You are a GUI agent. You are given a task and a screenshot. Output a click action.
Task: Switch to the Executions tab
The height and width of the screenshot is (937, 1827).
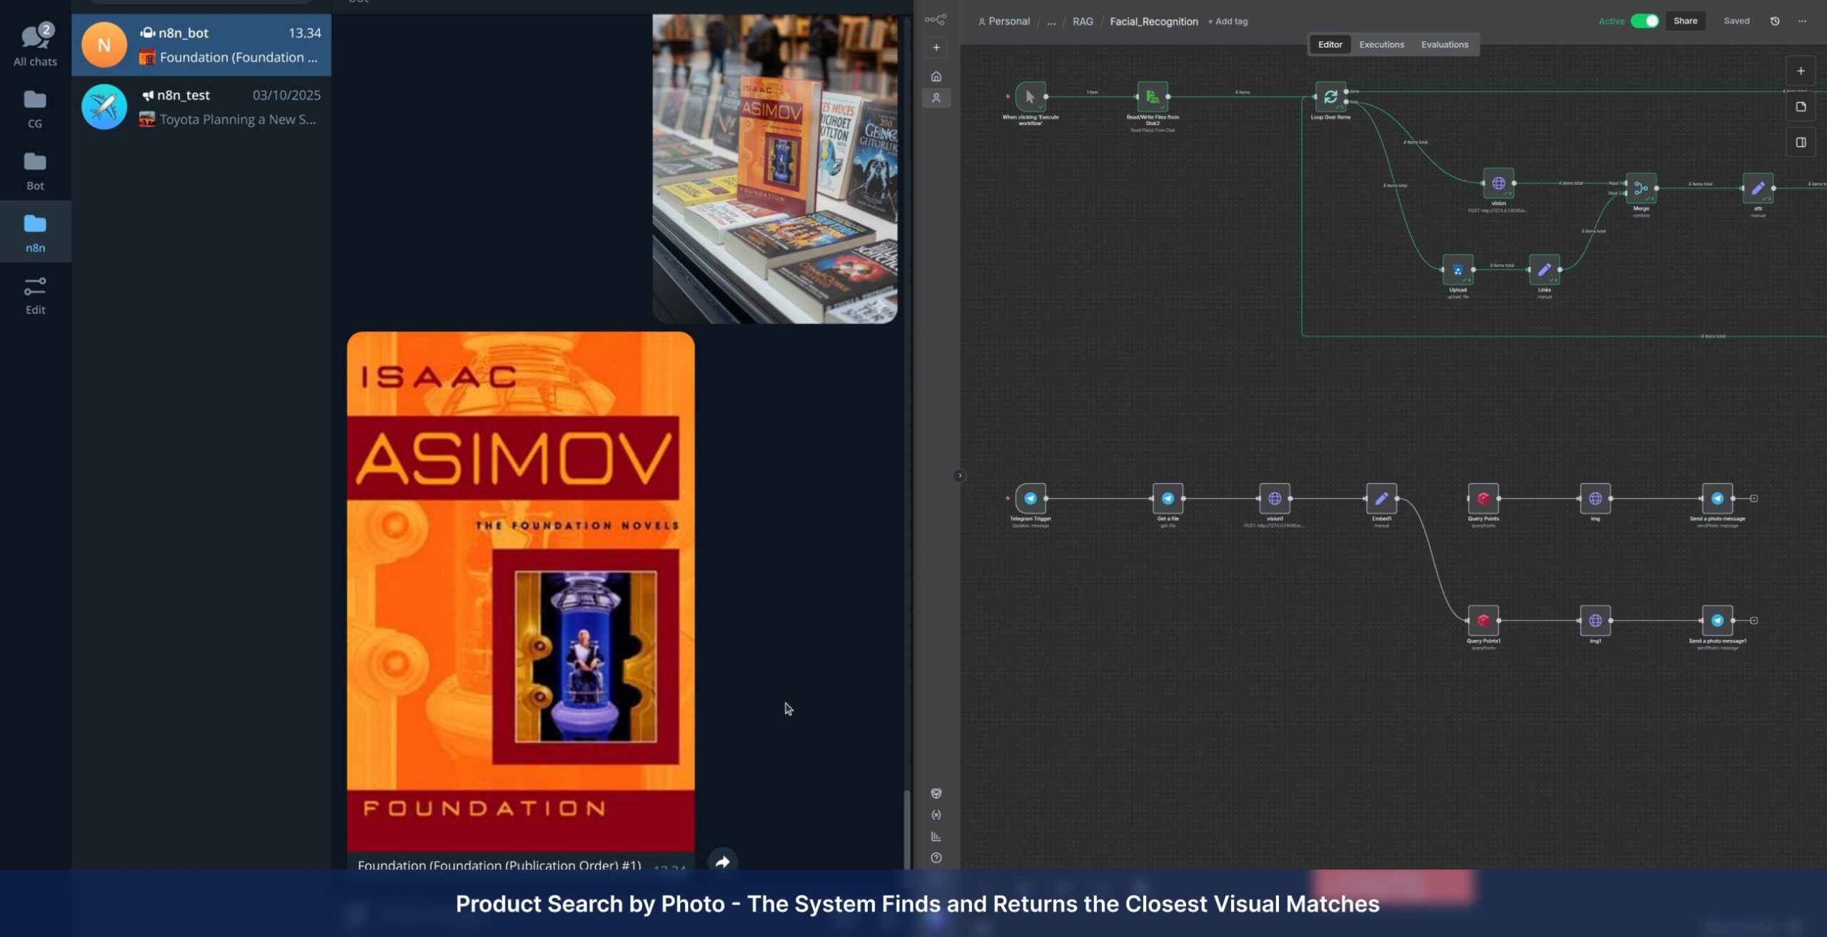1381,44
